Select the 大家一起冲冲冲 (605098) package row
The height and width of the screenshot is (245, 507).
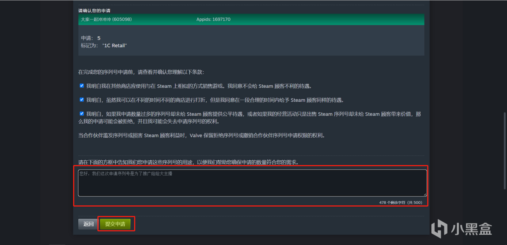coord(251,19)
